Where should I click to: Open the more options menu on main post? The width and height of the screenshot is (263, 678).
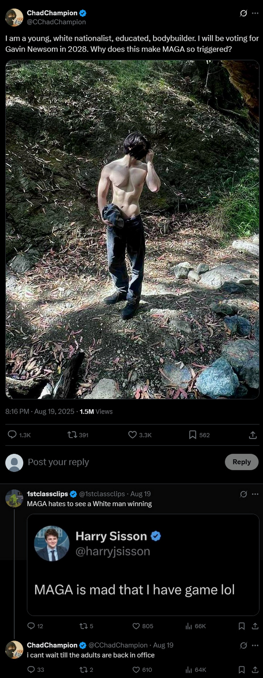point(255,13)
